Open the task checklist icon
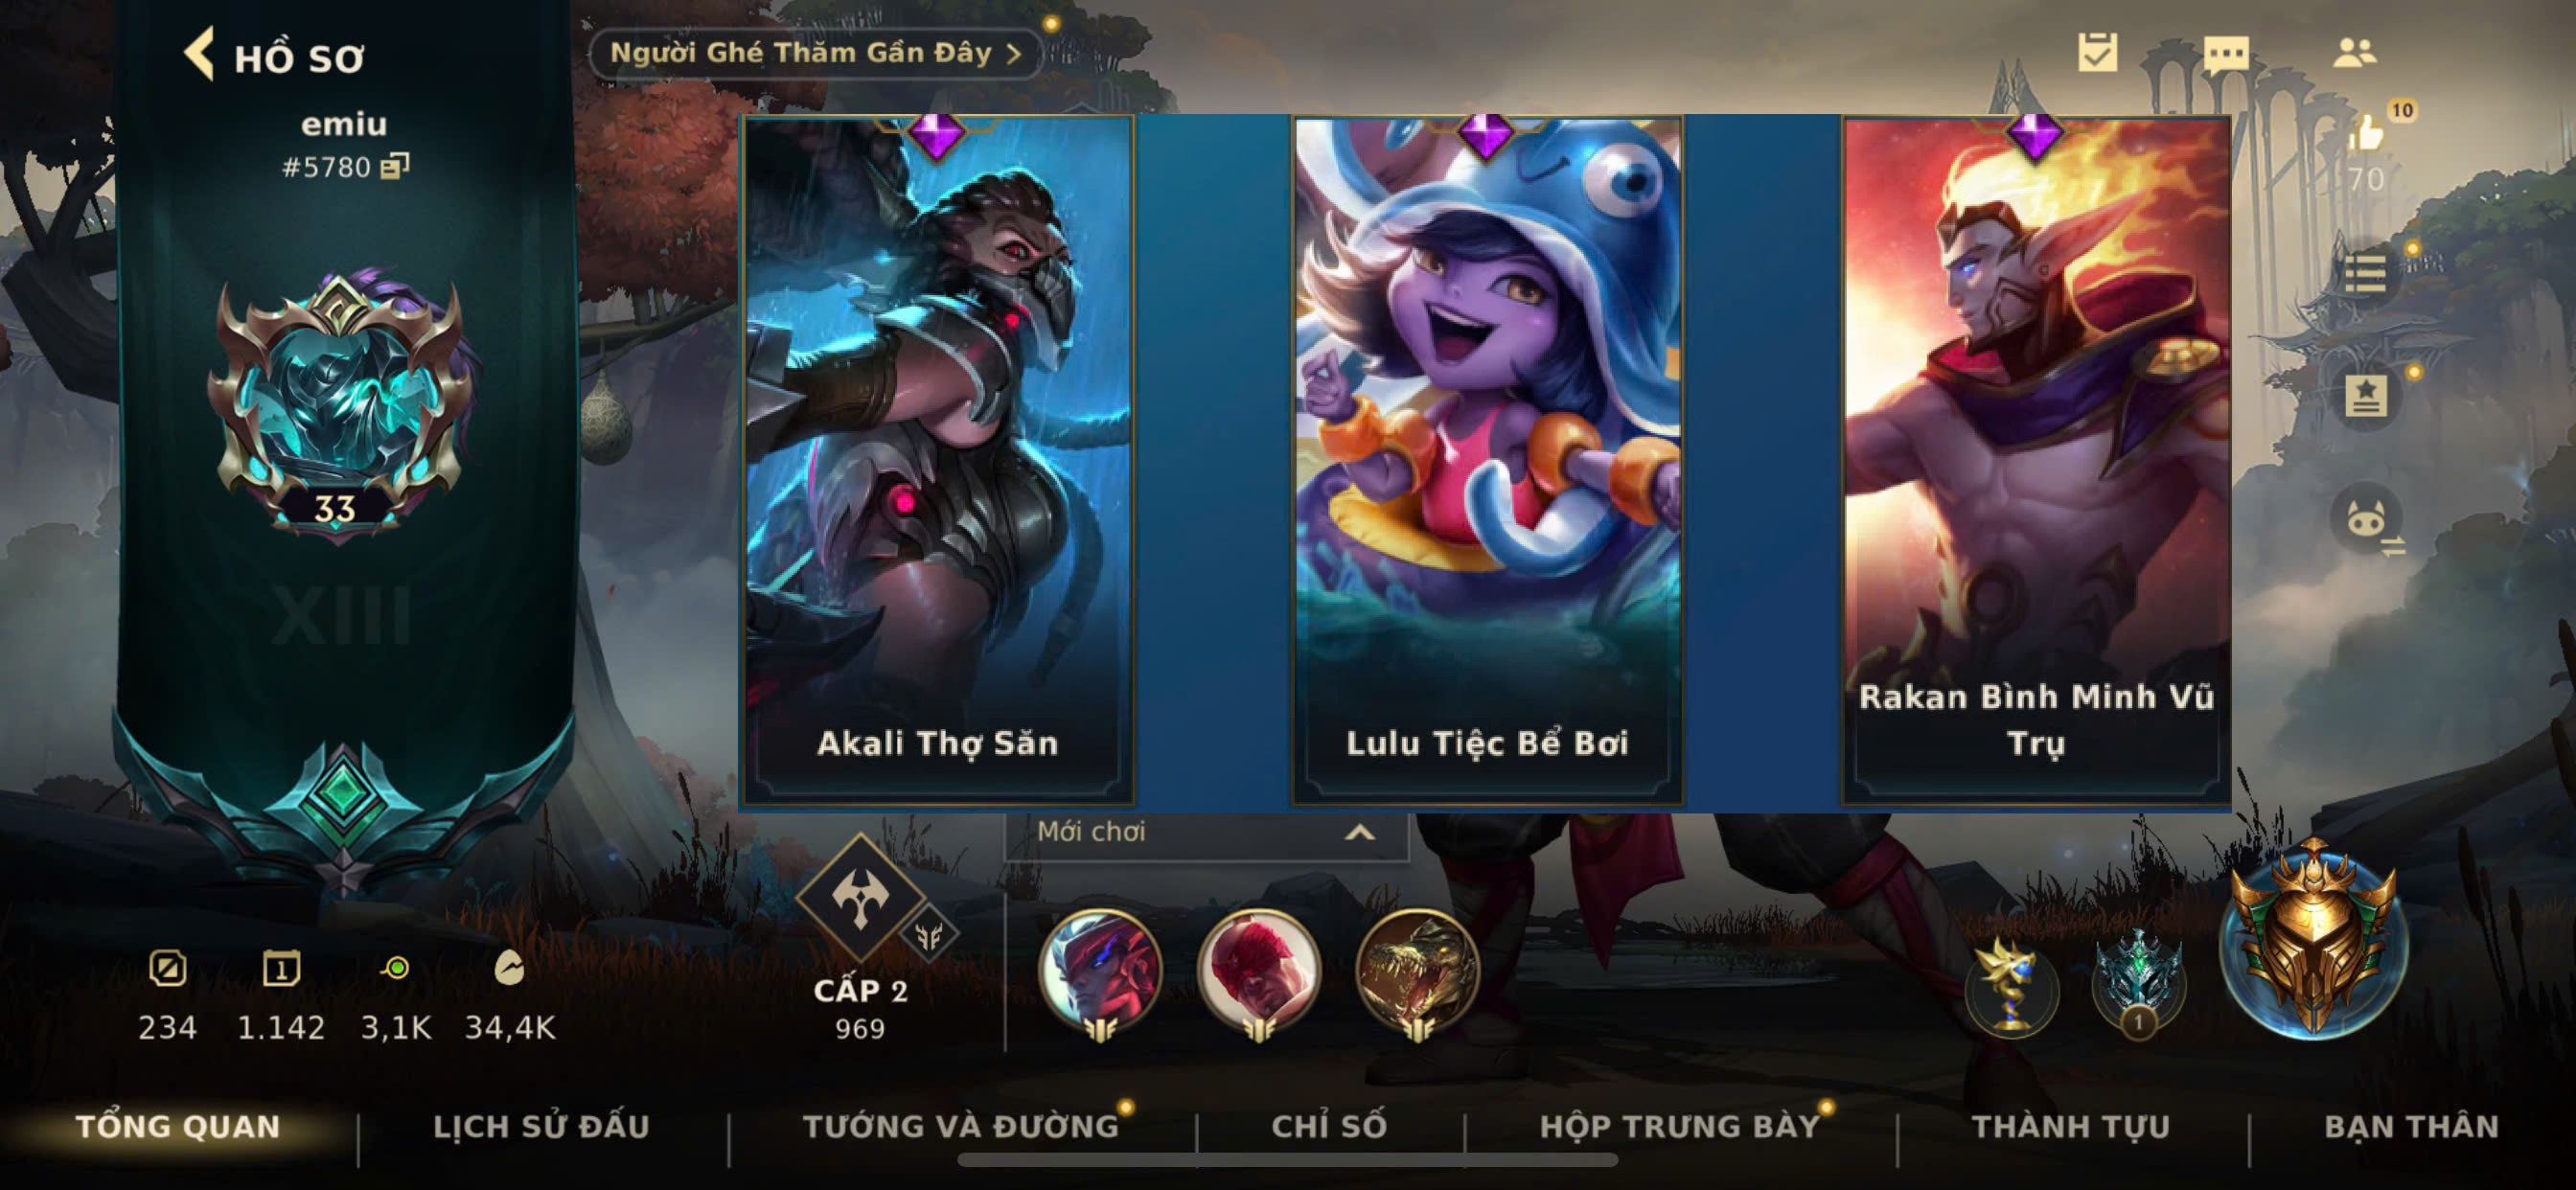The width and height of the screenshot is (2576, 1190). [2097, 52]
